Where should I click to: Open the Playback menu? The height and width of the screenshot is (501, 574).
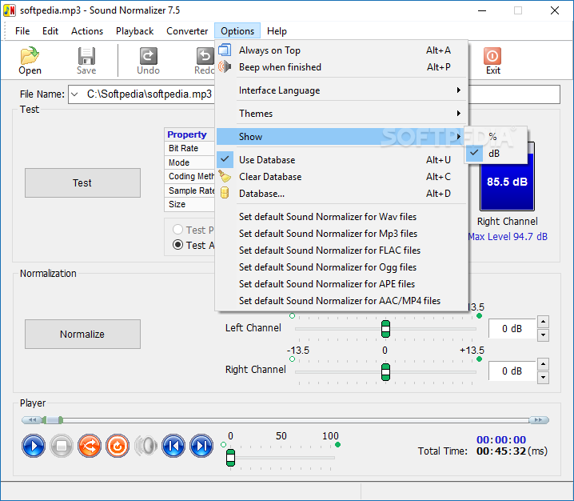135,31
